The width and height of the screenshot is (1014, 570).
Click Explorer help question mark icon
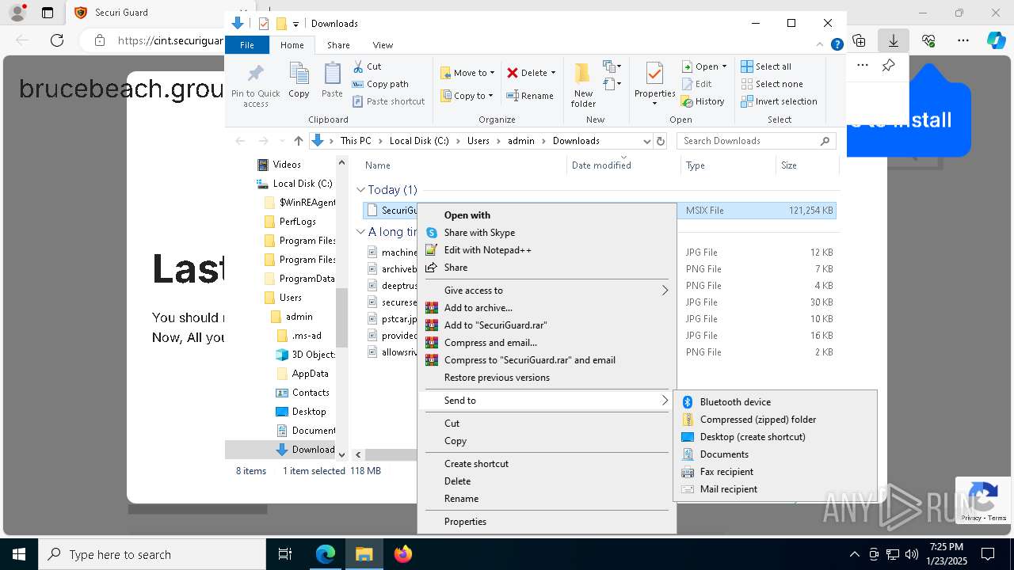click(x=837, y=45)
